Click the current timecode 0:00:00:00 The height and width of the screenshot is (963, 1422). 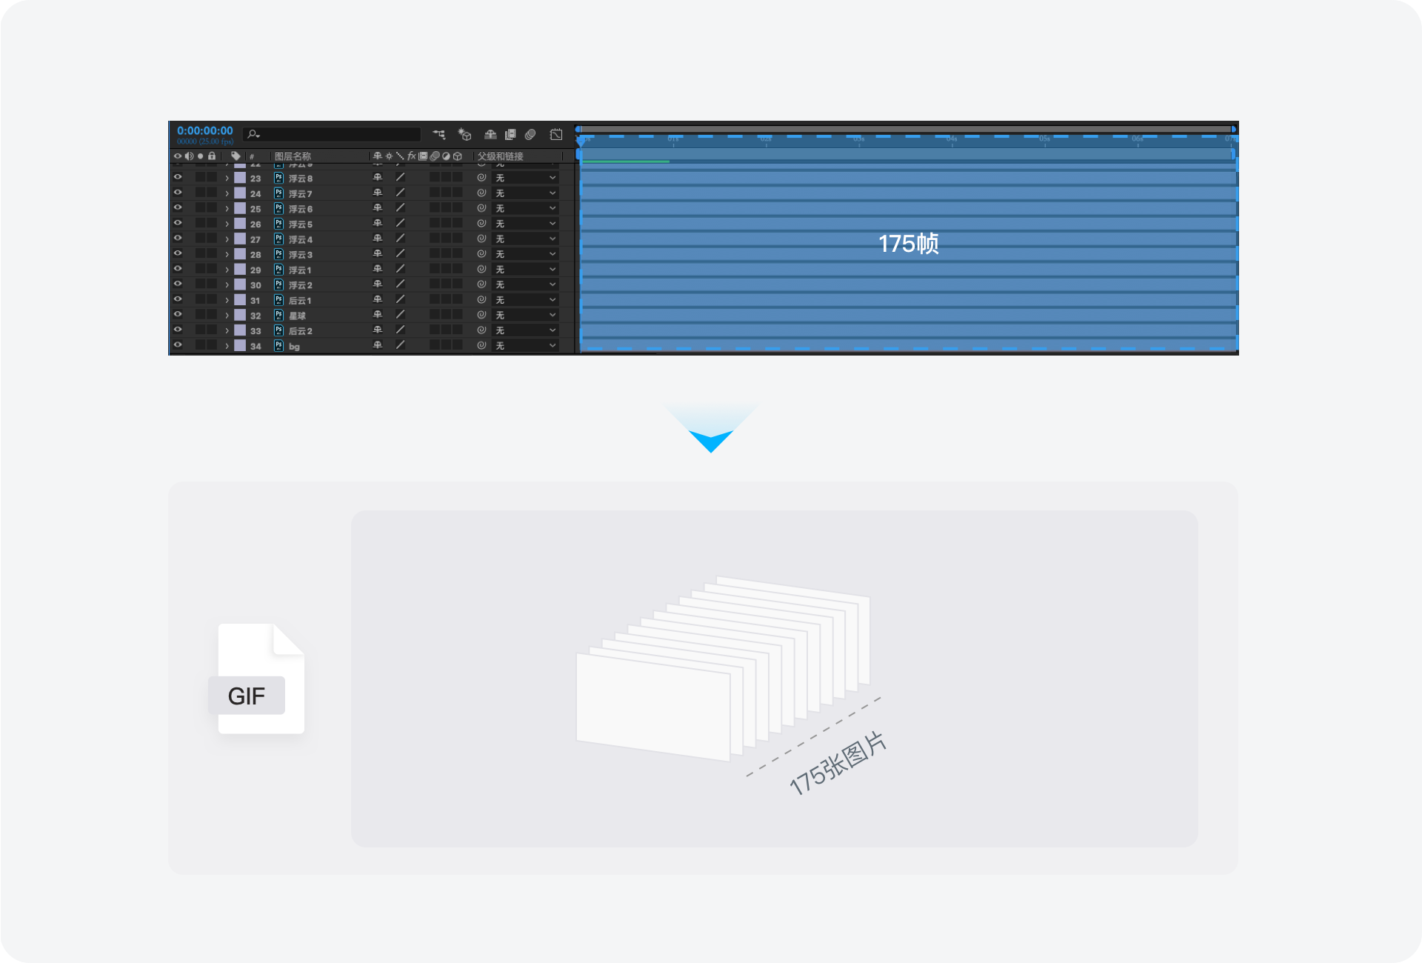[x=205, y=131]
